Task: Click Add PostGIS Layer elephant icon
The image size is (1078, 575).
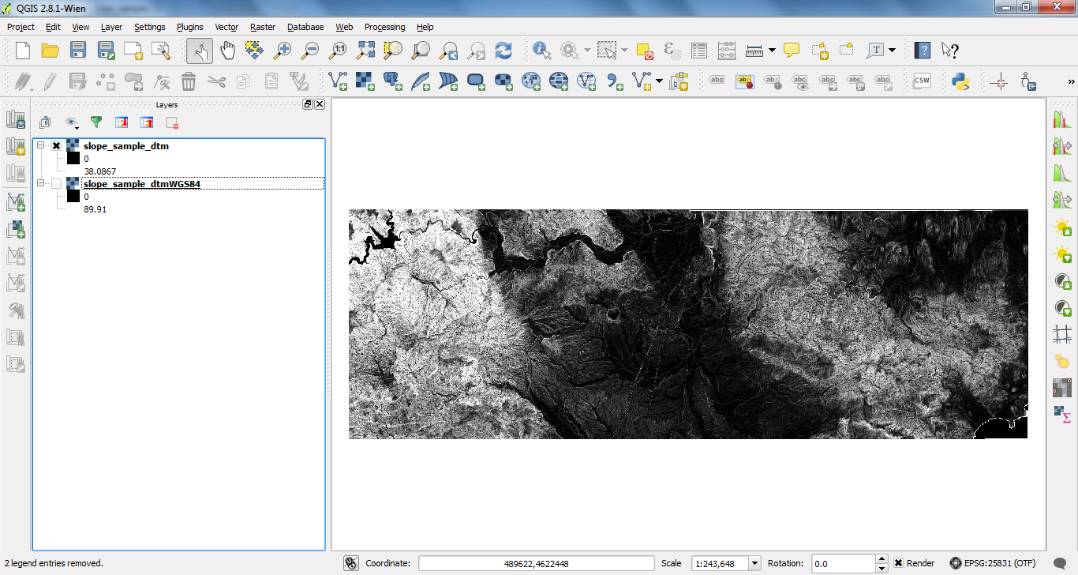Action: tap(392, 81)
